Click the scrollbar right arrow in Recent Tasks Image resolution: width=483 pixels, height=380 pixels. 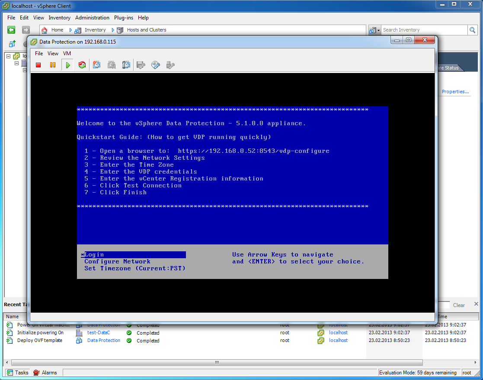pos(475,362)
